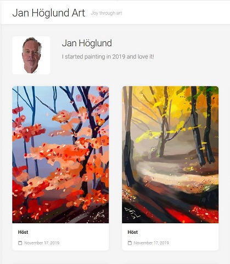The width and height of the screenshot is (230, 264).
Task: Click the November 17, 2019 date on the right card
Action: 152,243
